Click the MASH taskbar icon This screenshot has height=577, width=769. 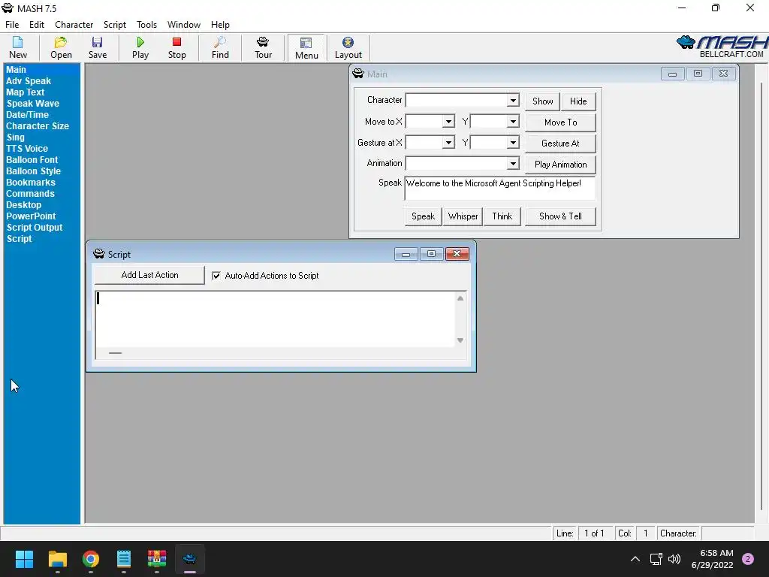coord(190,559)
